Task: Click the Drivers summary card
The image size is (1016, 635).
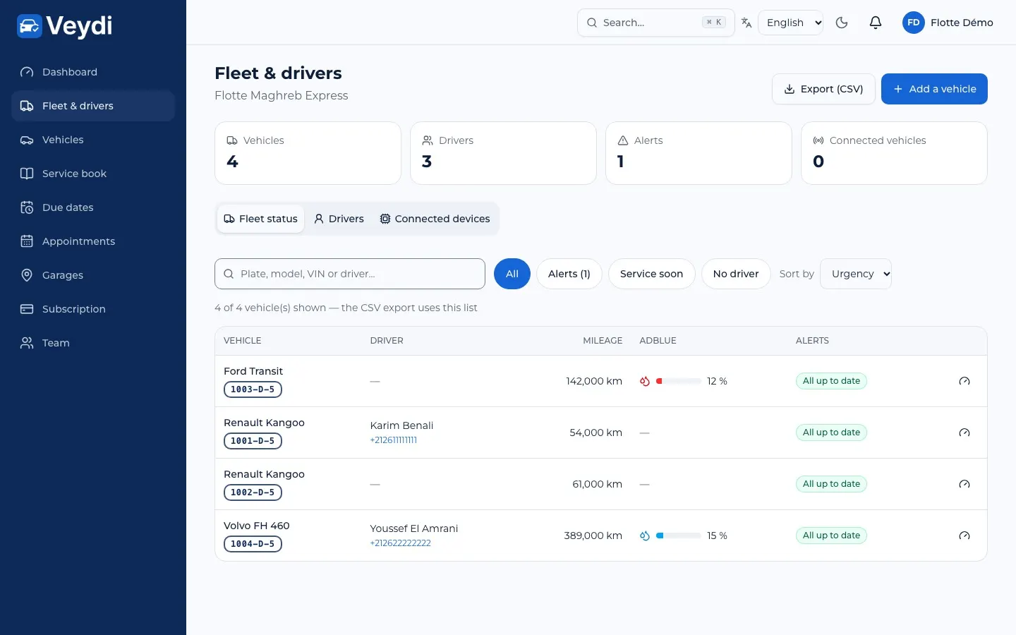Action: click(x=503, y=153)
